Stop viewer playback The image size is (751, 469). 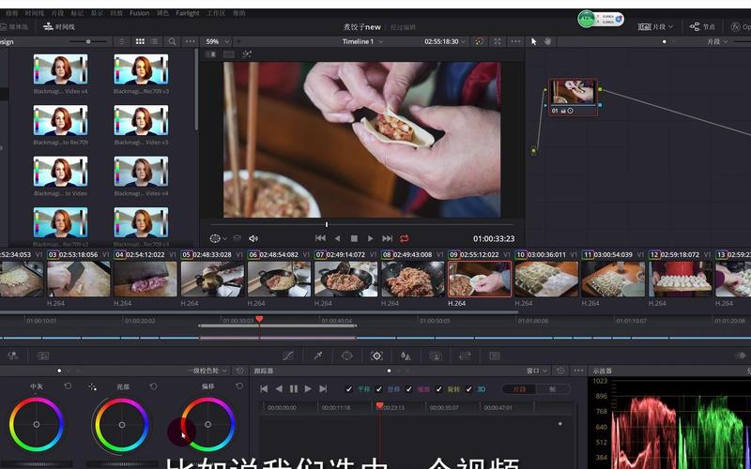354,238
